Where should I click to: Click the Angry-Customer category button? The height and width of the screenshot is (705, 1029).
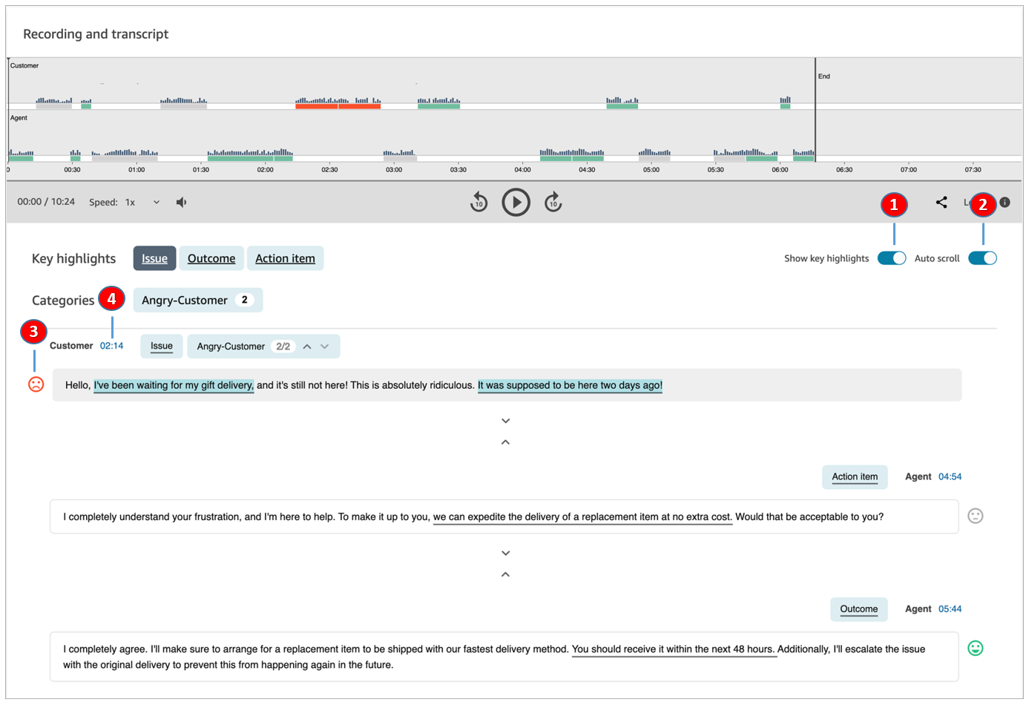197,300
